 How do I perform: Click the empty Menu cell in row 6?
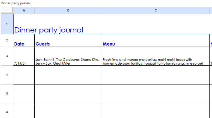[x=156, y=111]
